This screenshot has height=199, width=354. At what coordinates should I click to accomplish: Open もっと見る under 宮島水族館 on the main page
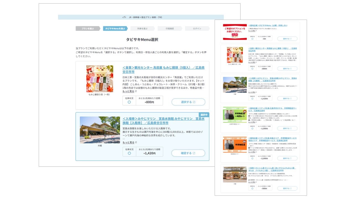[130, 143]
